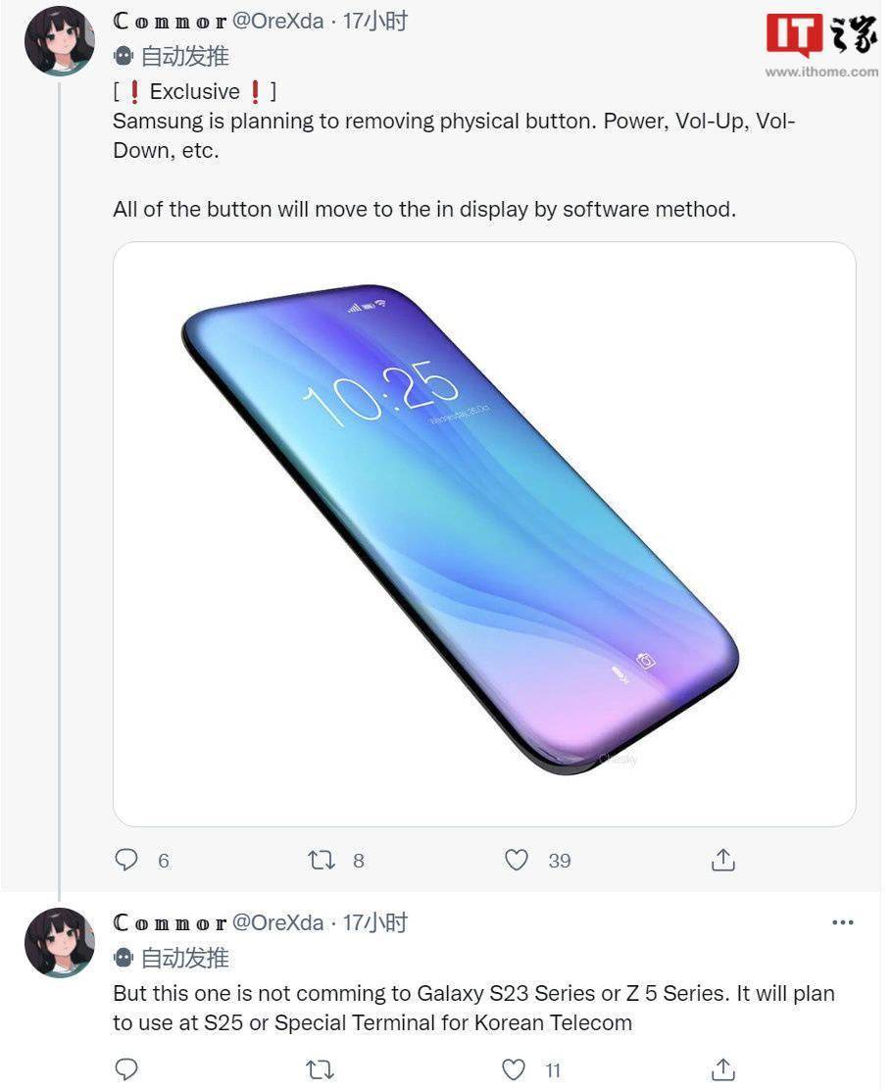Retweet the second tweet about Galaxy S23

pos(321,1069)
